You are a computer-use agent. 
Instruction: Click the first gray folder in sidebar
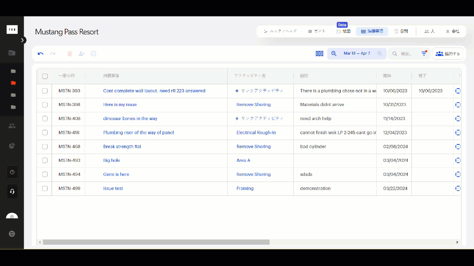tap(13, 71)
